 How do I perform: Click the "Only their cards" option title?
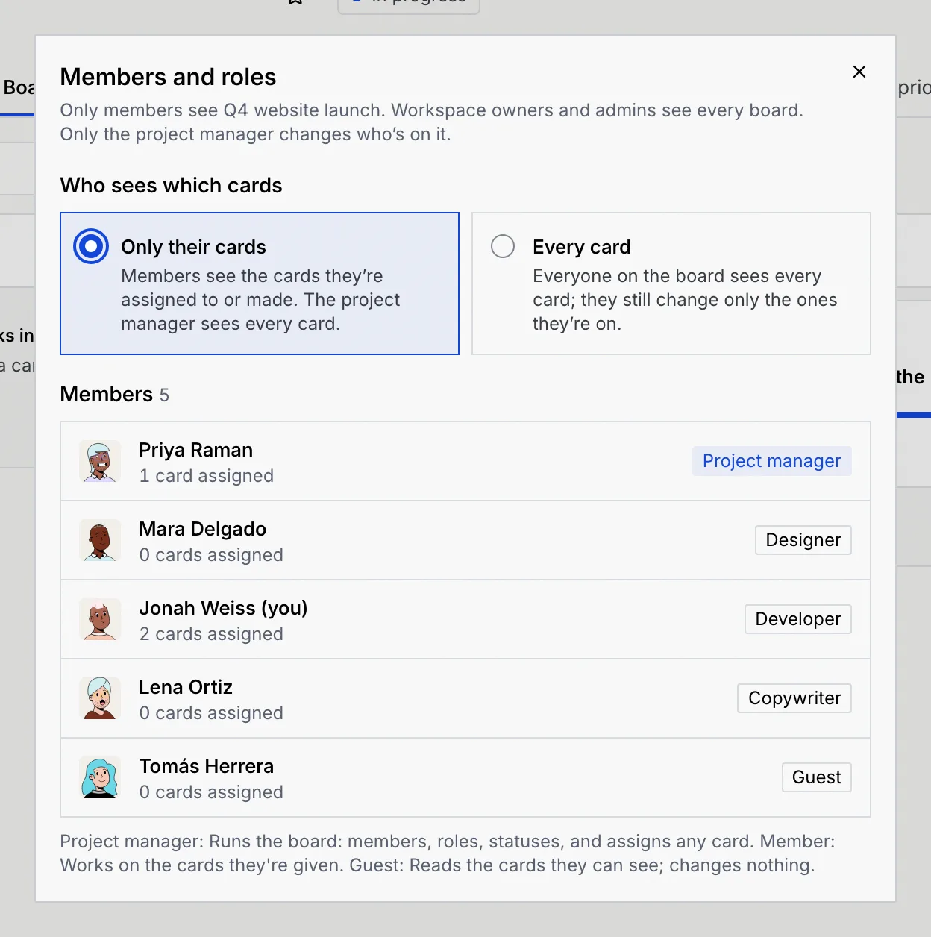[193, 247]
